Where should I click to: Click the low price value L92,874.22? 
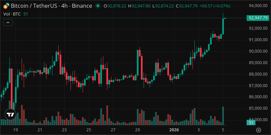163,6
